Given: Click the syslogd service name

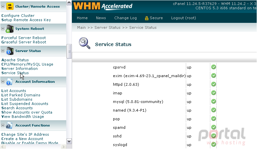Looking at the screenshot, I should point(120,145).
